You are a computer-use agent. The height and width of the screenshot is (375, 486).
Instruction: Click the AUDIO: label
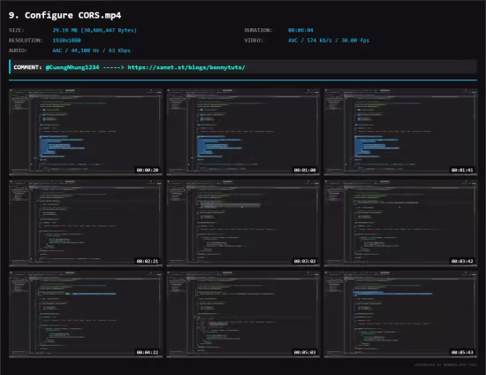18,50
